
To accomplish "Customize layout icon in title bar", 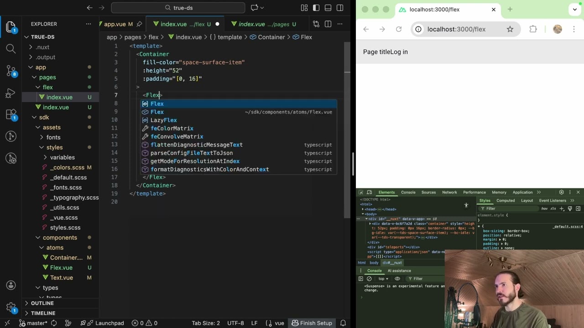I will [x=304, y=8].
